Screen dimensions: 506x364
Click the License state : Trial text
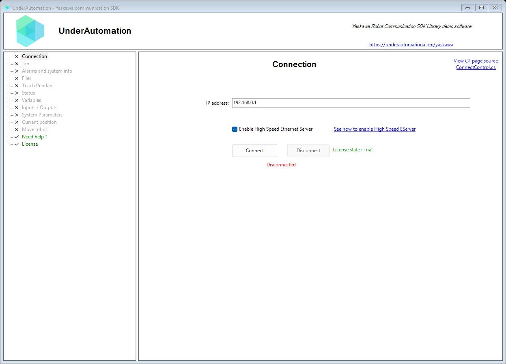[x=353, y=150]
